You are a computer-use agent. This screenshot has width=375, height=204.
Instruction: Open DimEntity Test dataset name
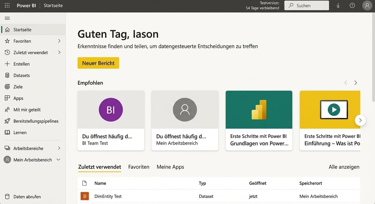coord(108,196)
